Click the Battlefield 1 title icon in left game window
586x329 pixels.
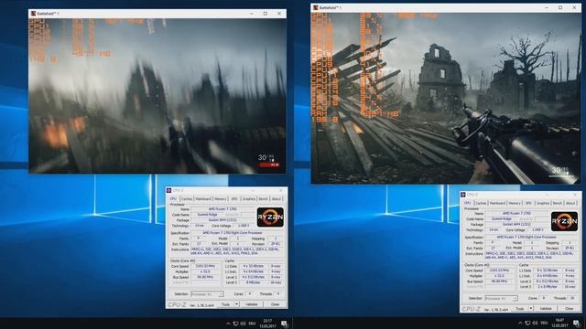pyautogui.click(x=33, y=14)
